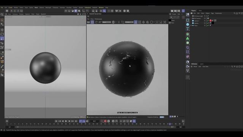Viewport: 243px width, 137px height.
Task: Click the current frame field in timeline
Action: (95, 121)
